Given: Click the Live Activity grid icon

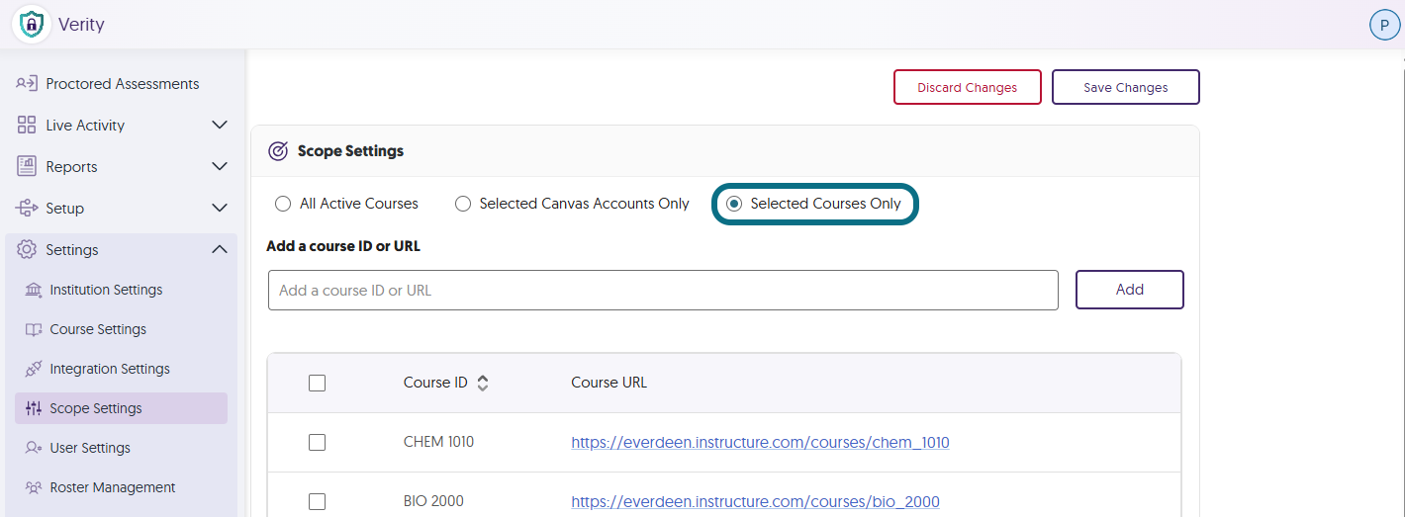Looking at the screenshot, I should click(x=27, y=126).
